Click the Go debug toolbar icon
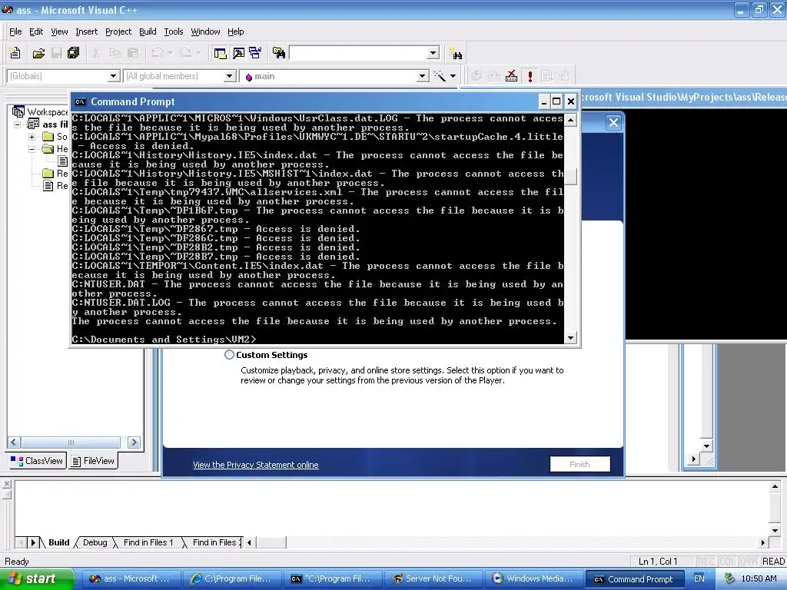The height and width of the screenshot is (590, 787). click(546, 76)
